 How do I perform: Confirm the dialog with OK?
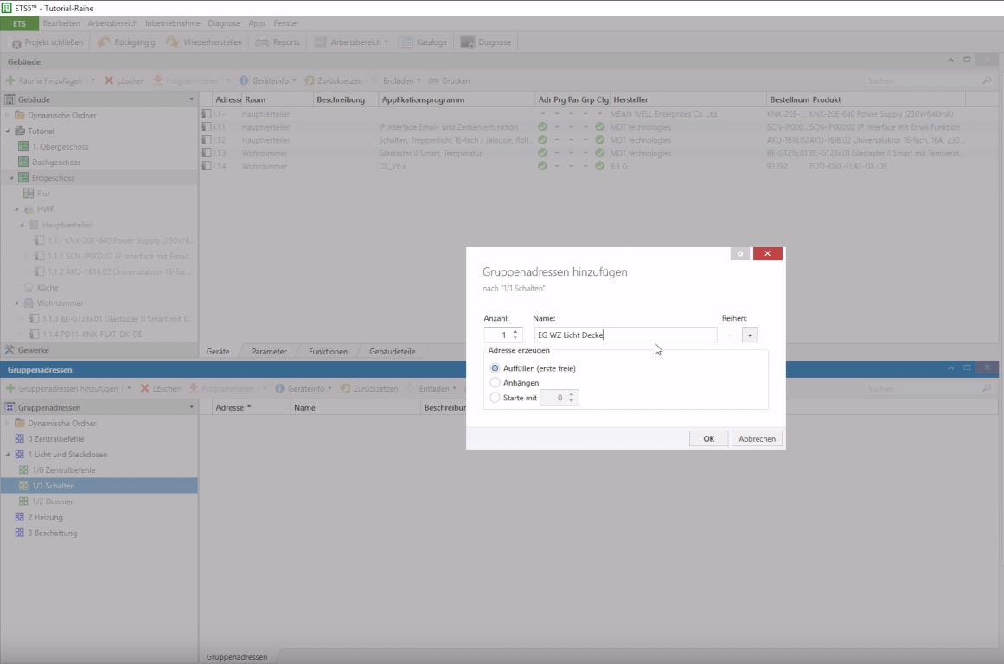708,438
